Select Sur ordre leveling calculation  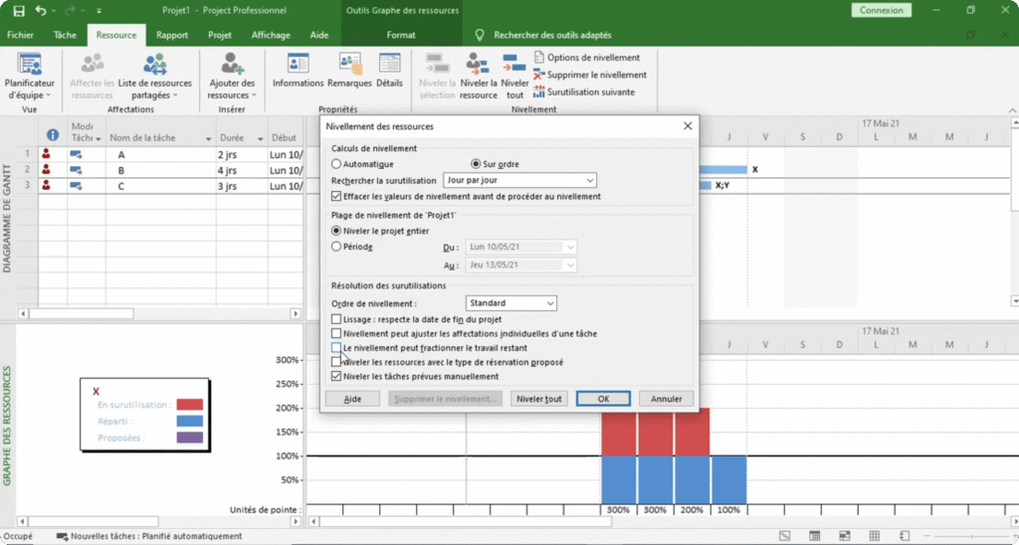point(476,164)
